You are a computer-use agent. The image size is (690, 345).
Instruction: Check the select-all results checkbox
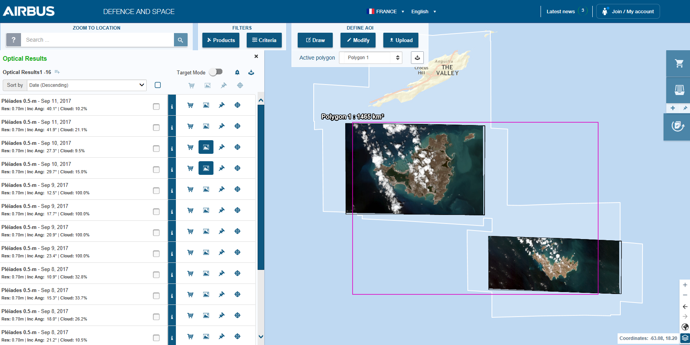[158, 85]
